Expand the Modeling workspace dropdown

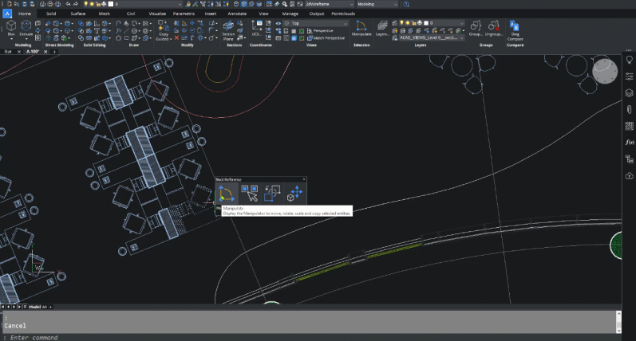tap(397, 4)
